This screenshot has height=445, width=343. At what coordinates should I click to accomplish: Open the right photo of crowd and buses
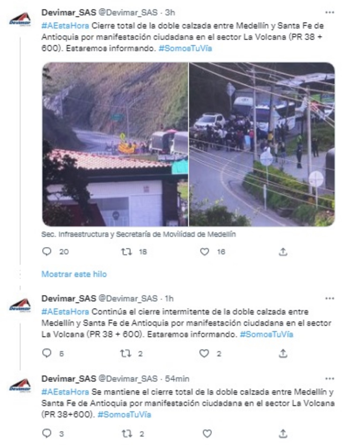pos(262,144)
